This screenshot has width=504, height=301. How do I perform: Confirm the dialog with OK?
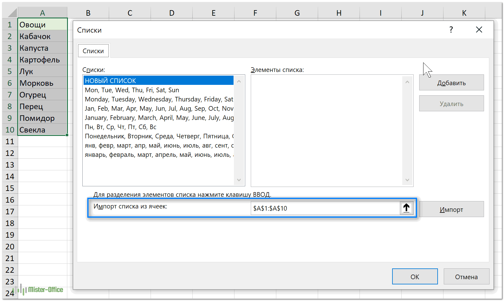point(415,277)
